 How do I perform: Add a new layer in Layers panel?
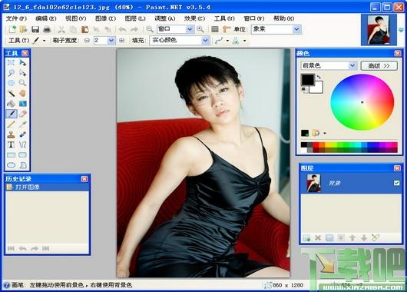(306, 237)
